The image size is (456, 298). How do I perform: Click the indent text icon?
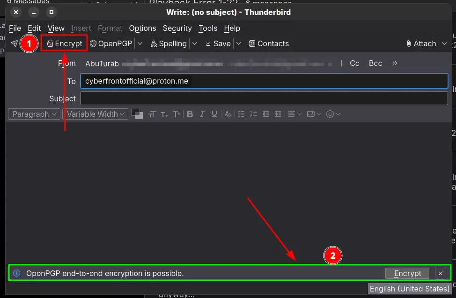(278, 114)
